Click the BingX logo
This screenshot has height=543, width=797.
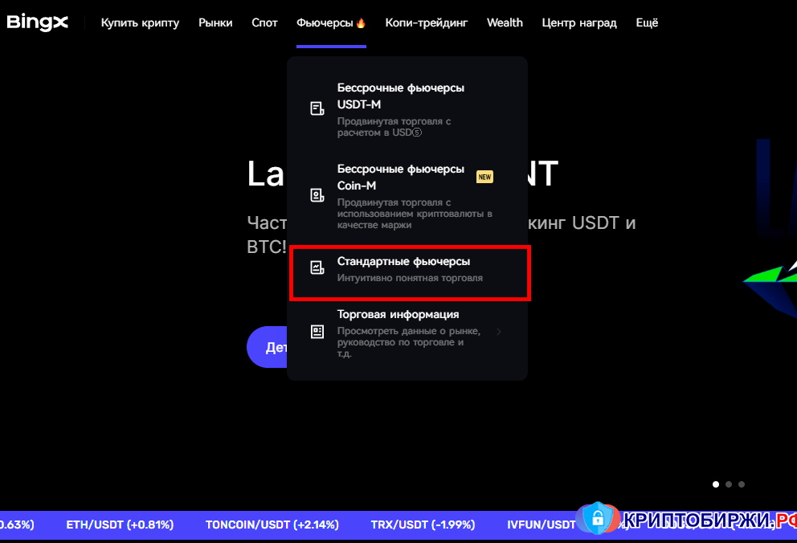point(37,22)
